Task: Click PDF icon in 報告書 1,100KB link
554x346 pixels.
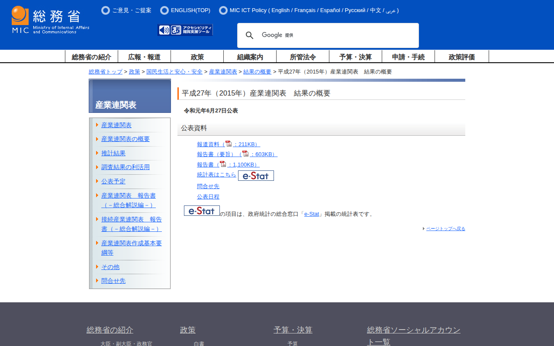Action: click(x=223, y=164)
